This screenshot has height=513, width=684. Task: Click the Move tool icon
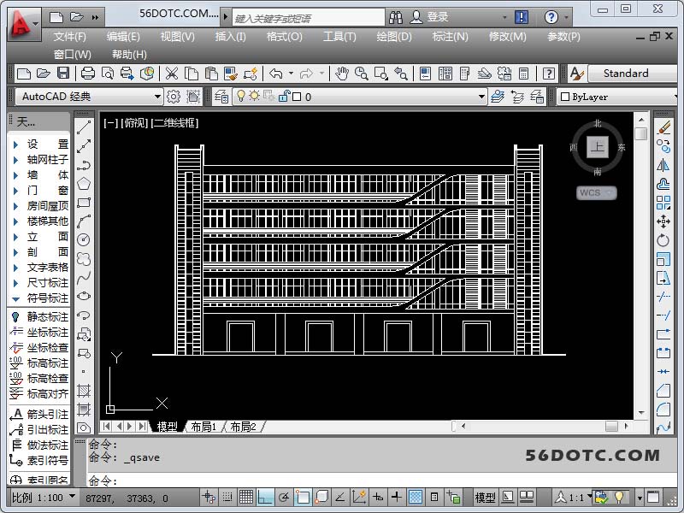(663, 221)
